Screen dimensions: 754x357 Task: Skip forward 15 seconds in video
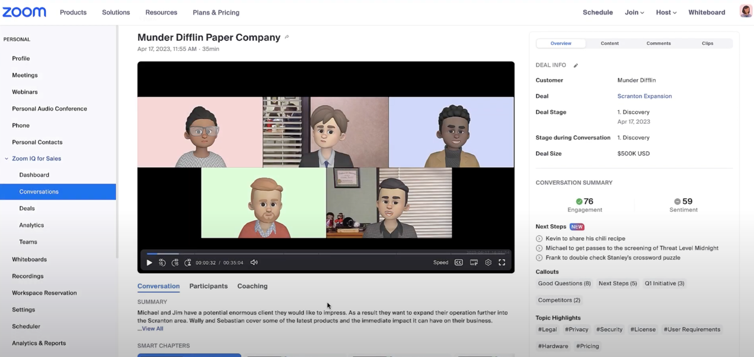point(175,263)
